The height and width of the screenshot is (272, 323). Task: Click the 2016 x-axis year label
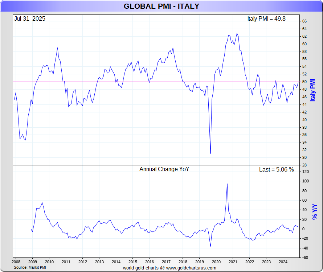[x=150, y=262]
